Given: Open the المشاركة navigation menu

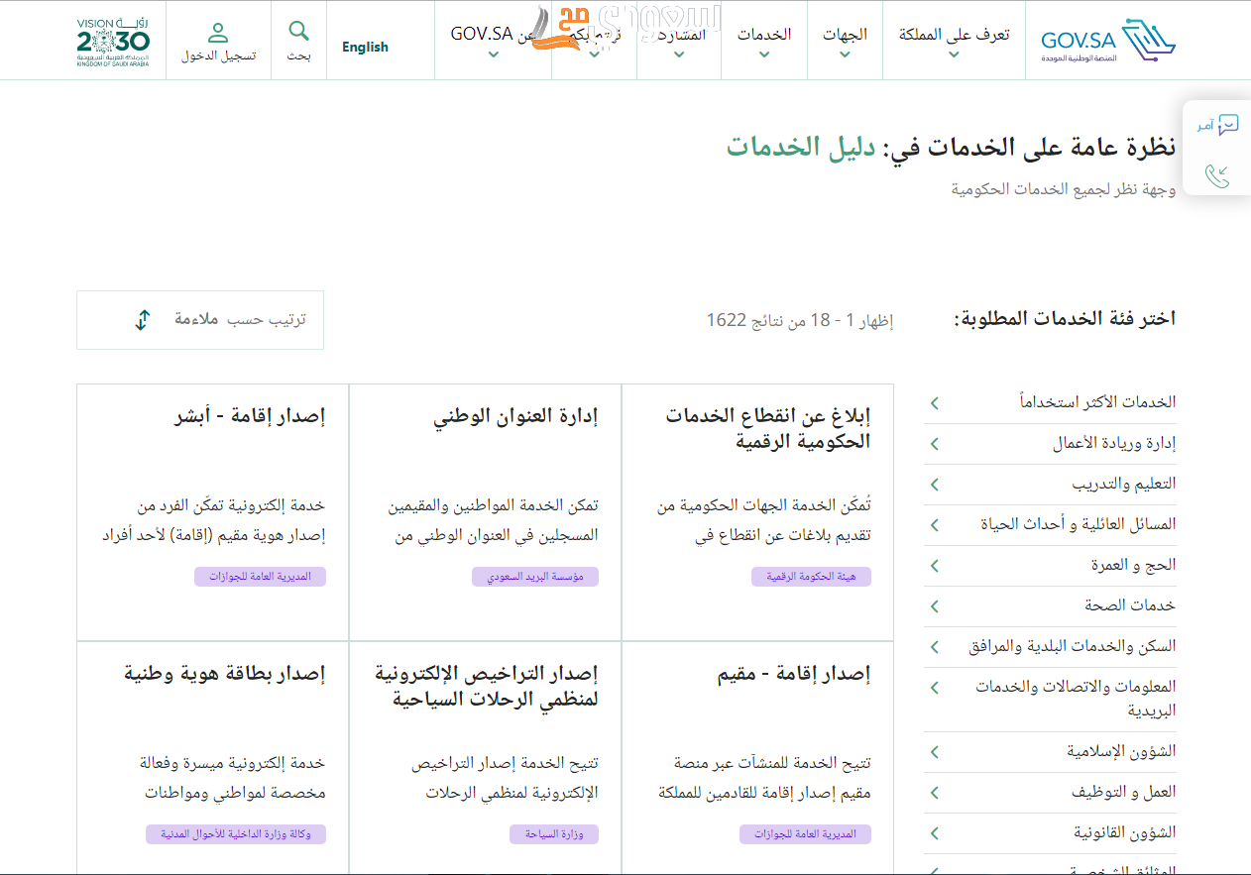Looking at the screenshot, I should point(678,41).
